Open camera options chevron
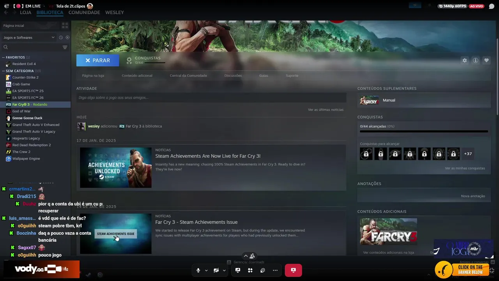This screenshot has height=281, width=499. (x=224, y=270)
